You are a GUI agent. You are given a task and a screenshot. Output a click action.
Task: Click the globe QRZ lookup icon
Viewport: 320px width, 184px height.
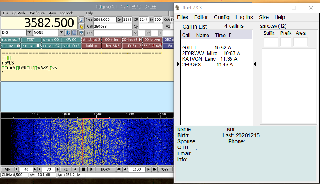(81, 20)
